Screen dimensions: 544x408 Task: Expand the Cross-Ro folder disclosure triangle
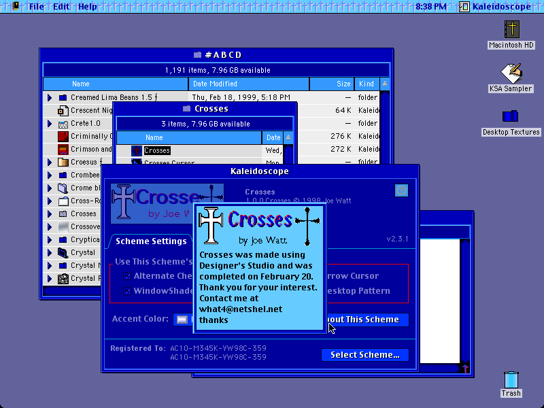click(50, 201)
